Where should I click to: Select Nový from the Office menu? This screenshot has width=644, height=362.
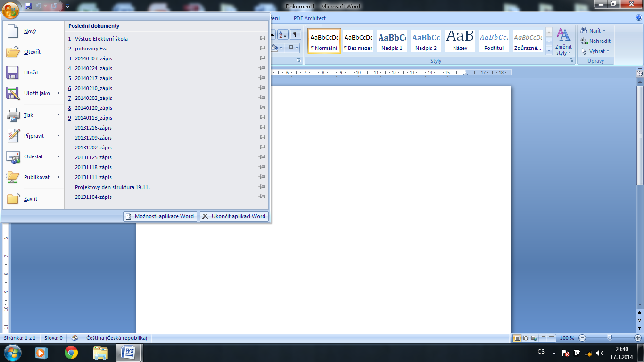pos(33,31)
